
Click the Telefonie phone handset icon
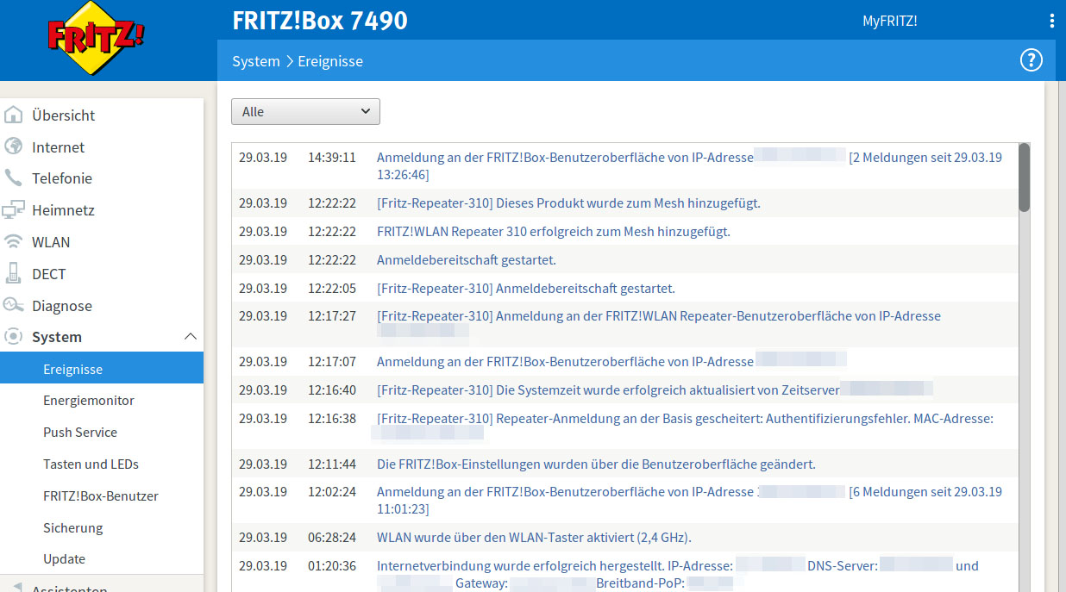(13, 178)
